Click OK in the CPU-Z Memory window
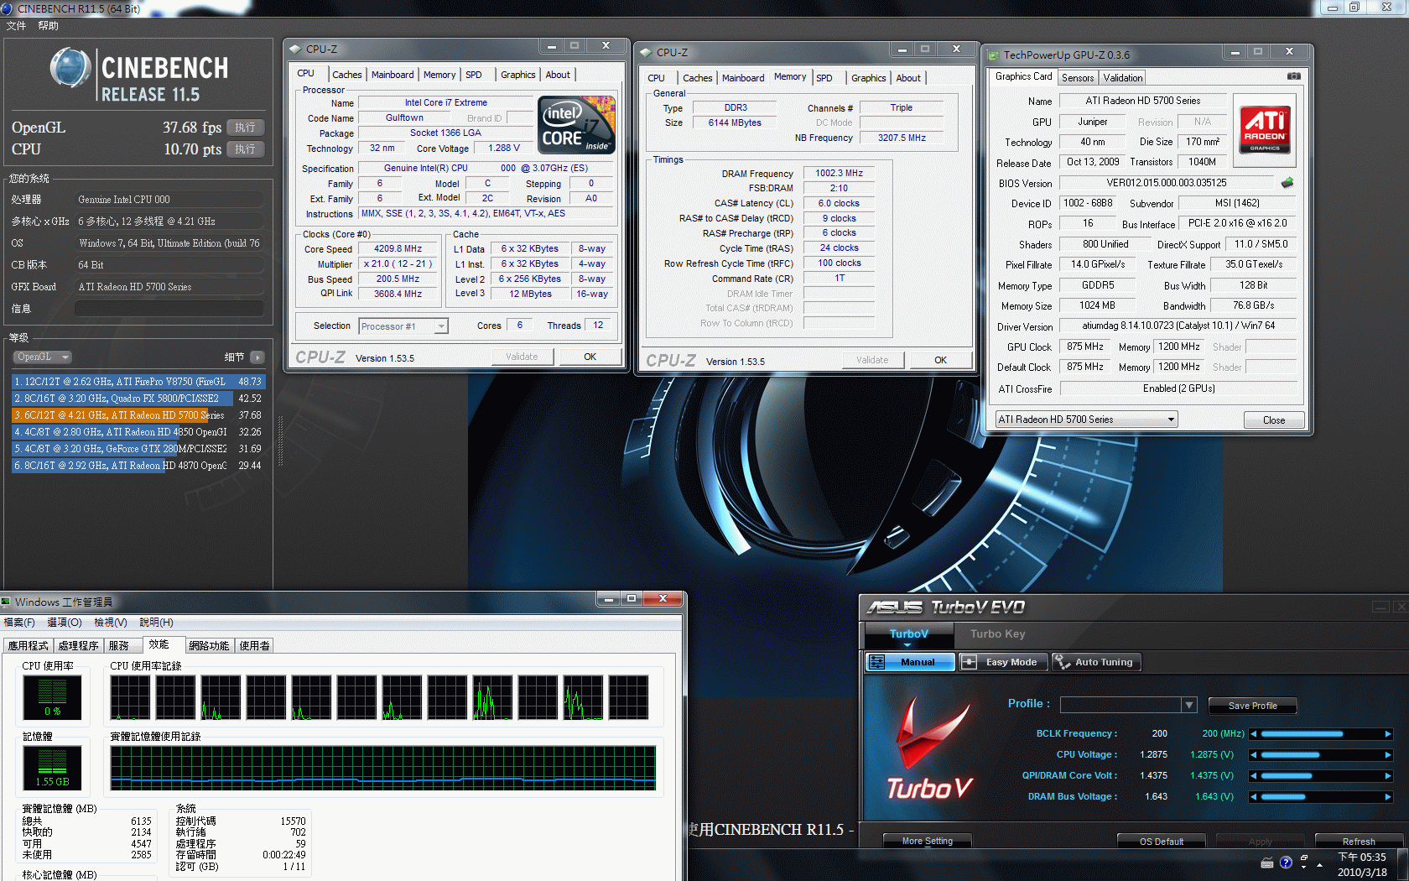 [x=941, y=360]
